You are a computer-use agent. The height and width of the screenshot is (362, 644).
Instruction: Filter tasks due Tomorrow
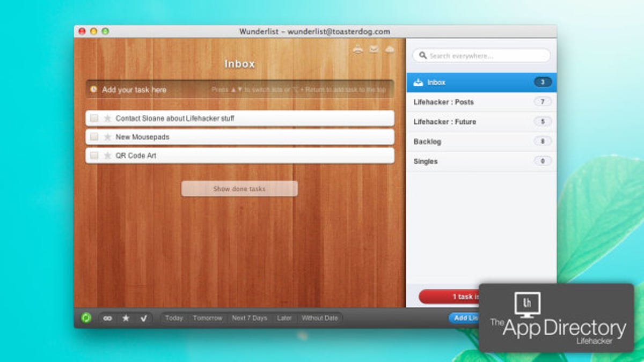[x=208, y=318]
